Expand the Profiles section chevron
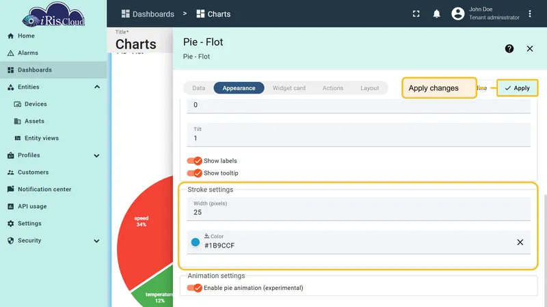The image size is (547, 307). 96,156
